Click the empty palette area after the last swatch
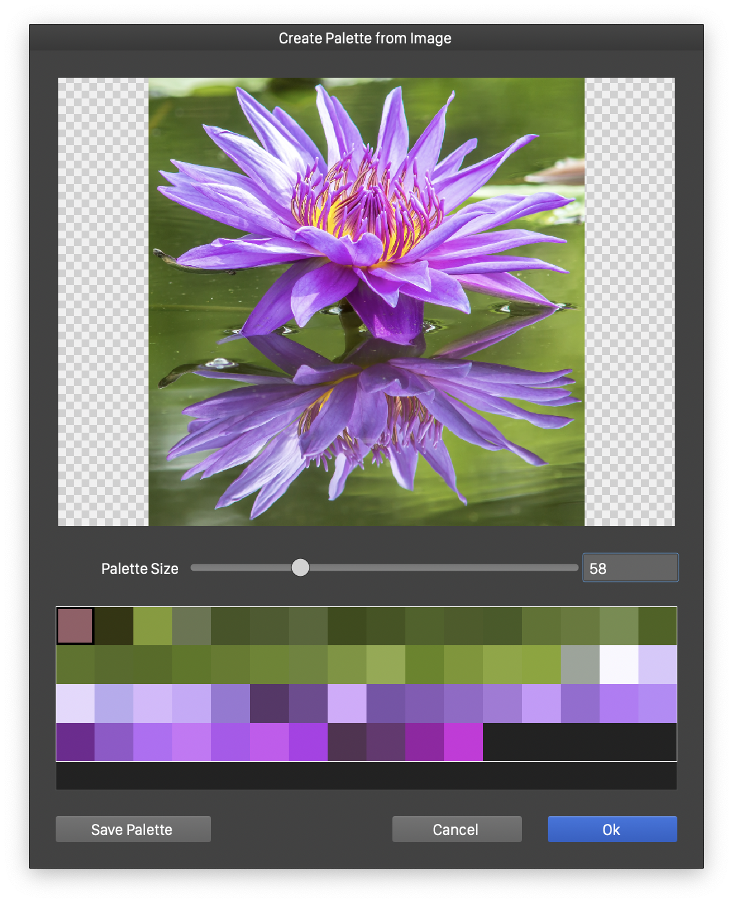 click(579, 742)
